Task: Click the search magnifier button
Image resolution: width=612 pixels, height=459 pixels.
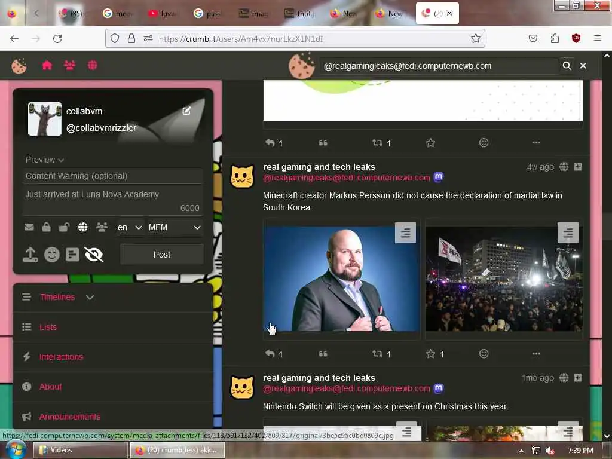Action: [567, 66]
